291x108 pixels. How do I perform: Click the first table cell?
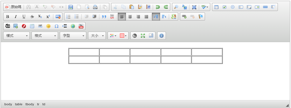pyautogui.click(x=84, y=52)
